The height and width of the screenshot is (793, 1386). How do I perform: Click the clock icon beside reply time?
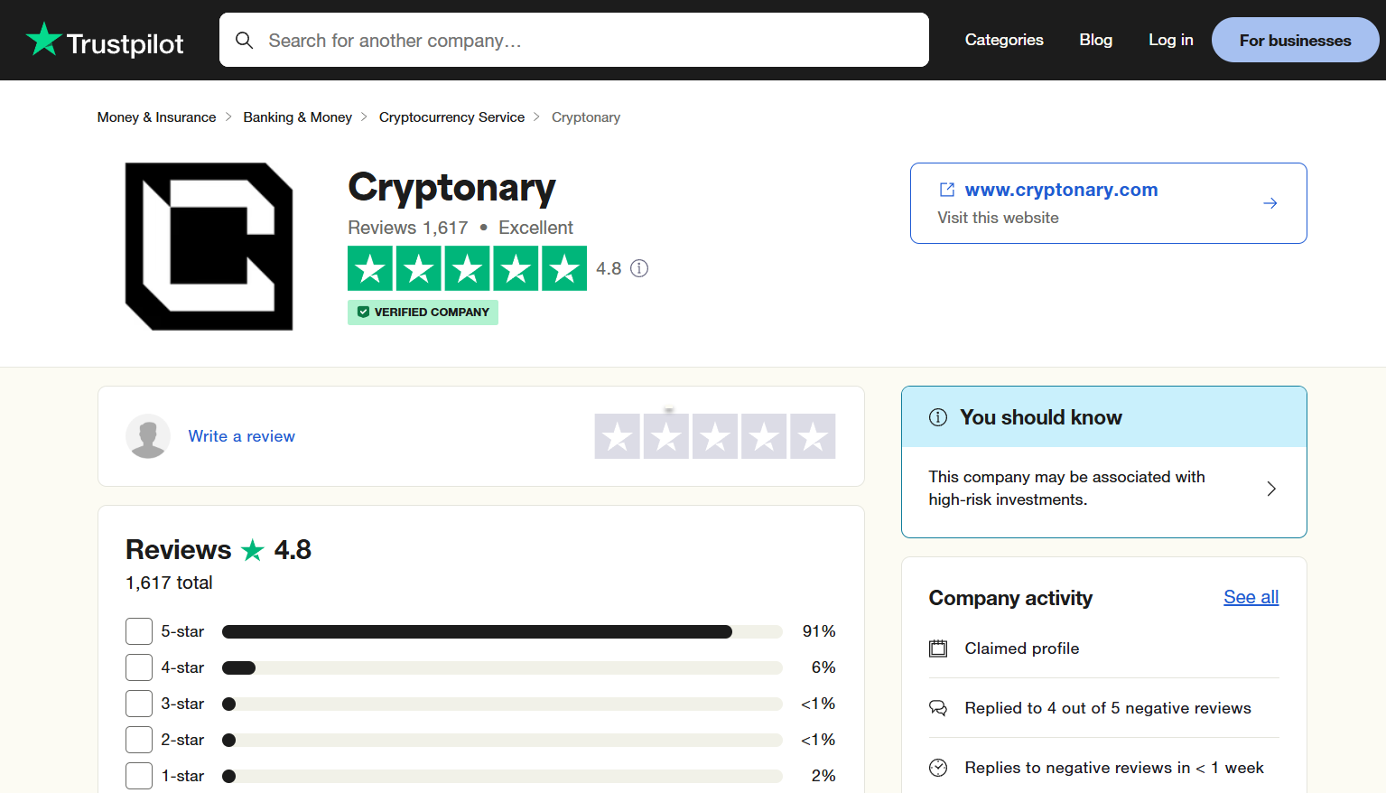(x=938, y=767)
